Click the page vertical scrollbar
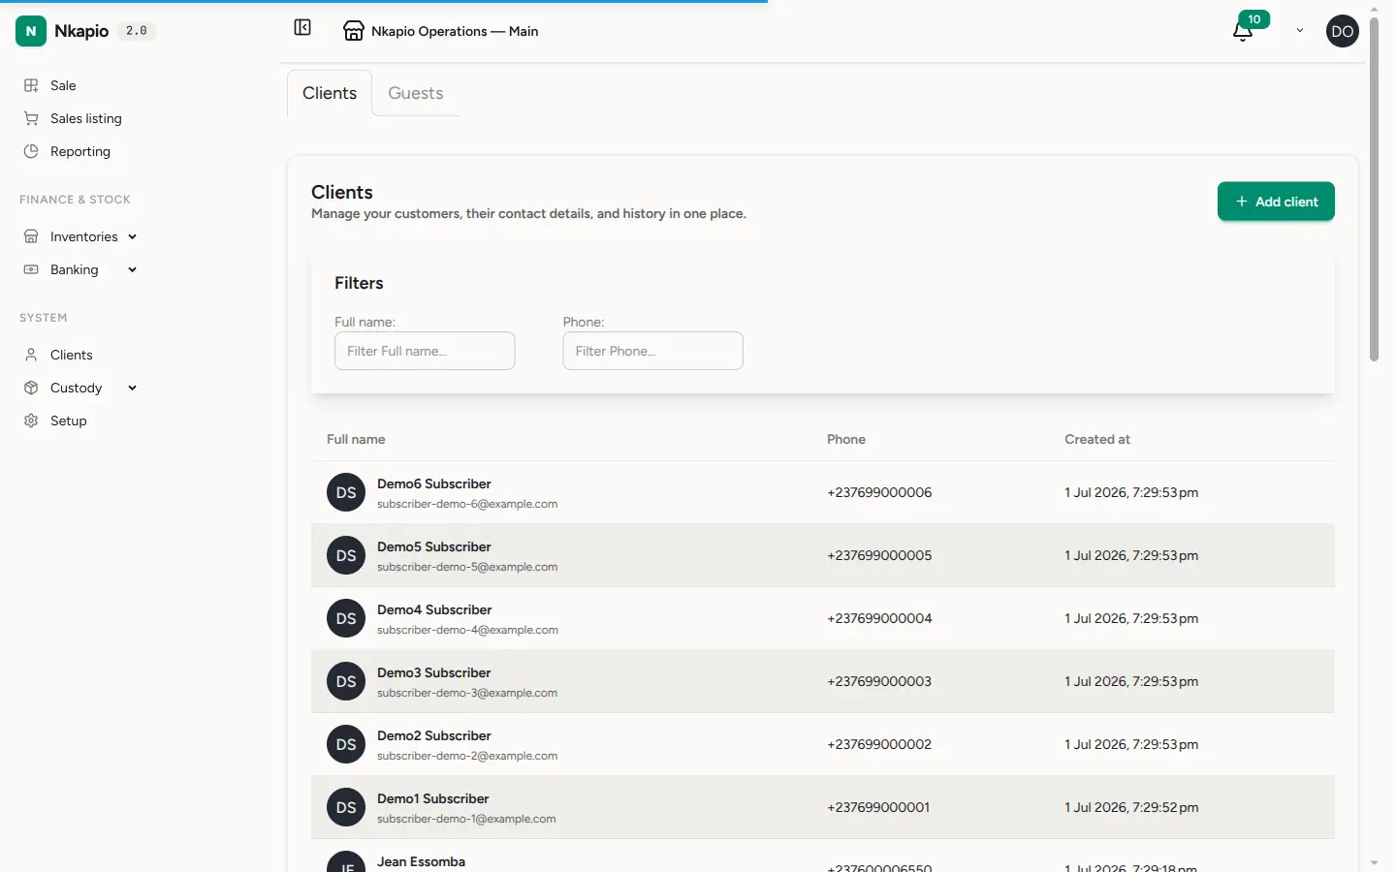This screenshot has width=1396, height=872. coord(1374,189)
